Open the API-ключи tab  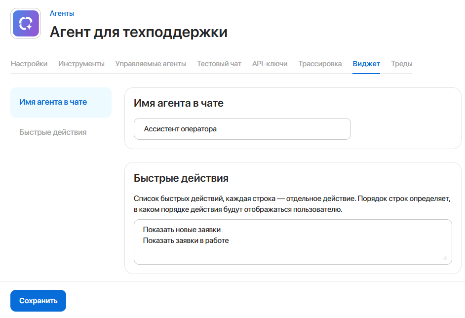pyautogui.click(x=269, y=64)
